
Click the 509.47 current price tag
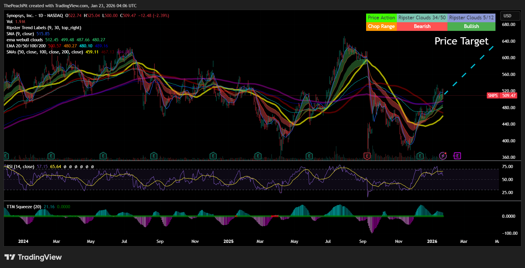coord(509,96)
